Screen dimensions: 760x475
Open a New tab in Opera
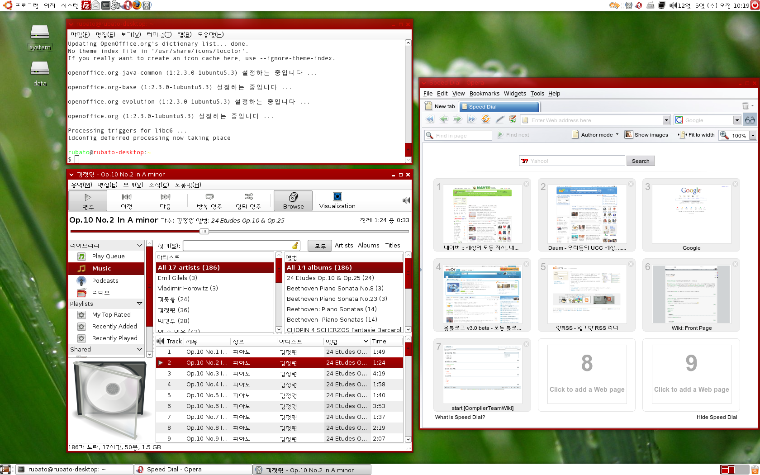441,106
